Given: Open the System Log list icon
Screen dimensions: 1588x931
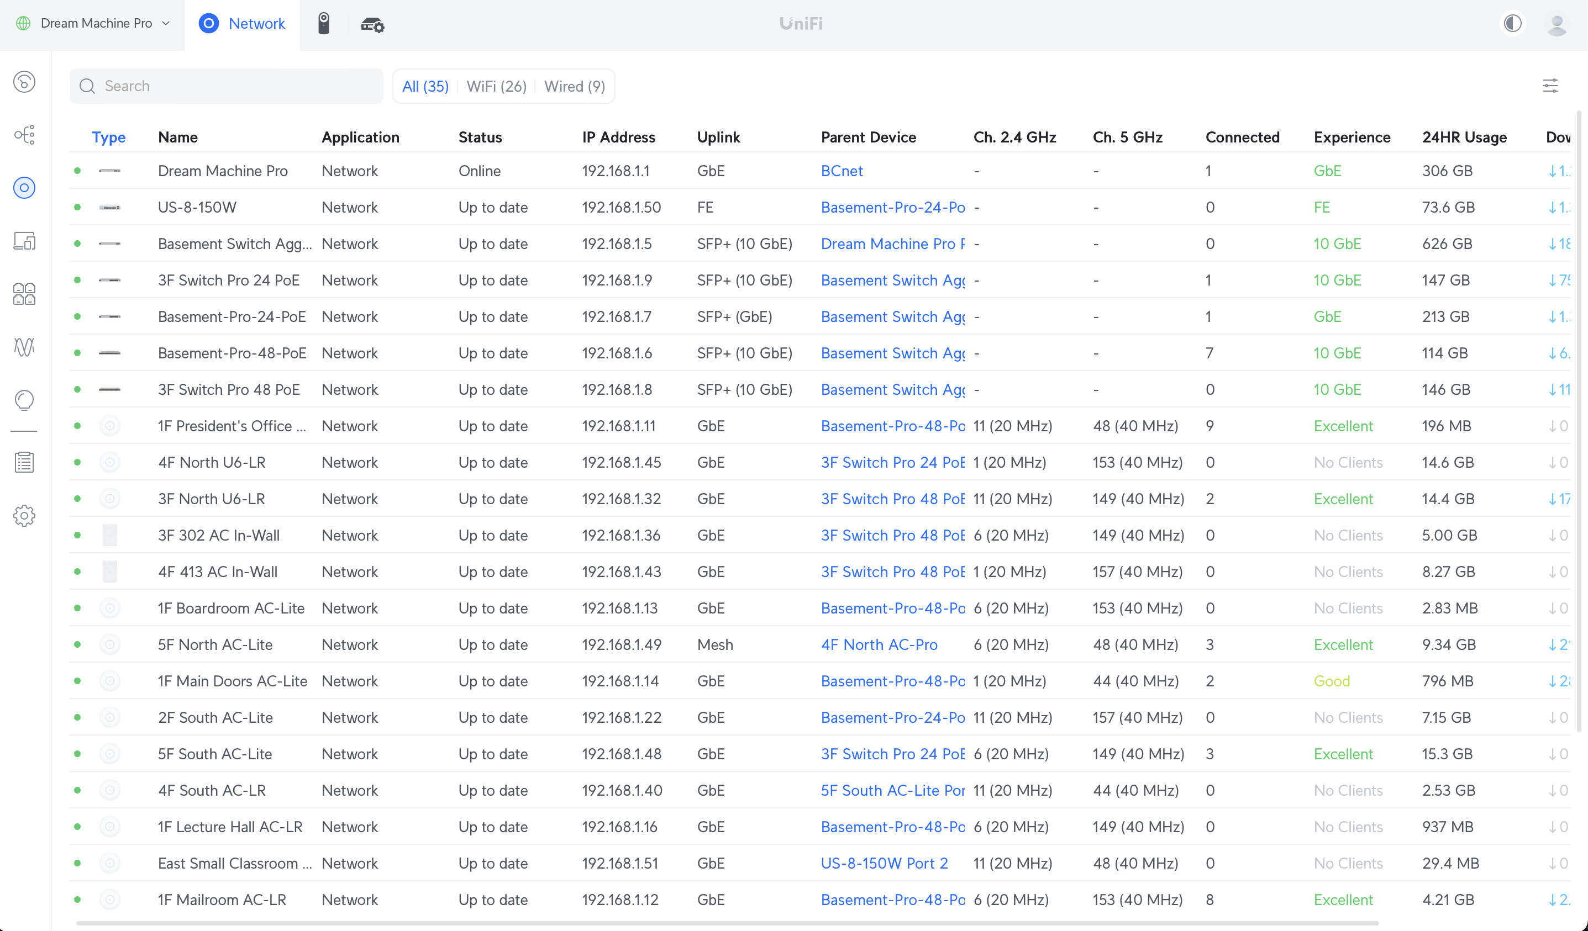Looking at the screenshot, I should [24, 462].
